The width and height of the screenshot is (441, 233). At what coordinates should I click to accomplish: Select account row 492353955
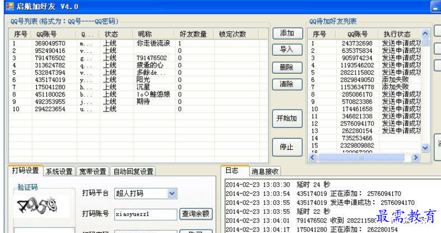tap(138, 102)
